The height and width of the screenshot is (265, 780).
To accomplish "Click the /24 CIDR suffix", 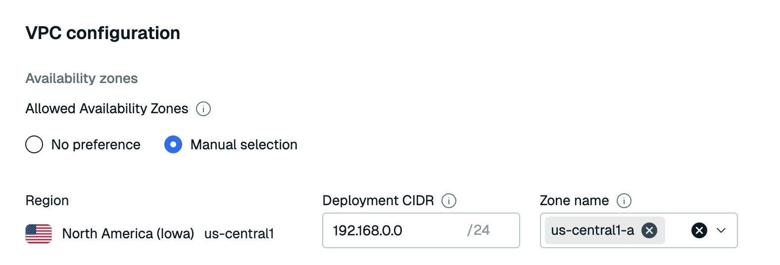I will click(x=478, y=230).
